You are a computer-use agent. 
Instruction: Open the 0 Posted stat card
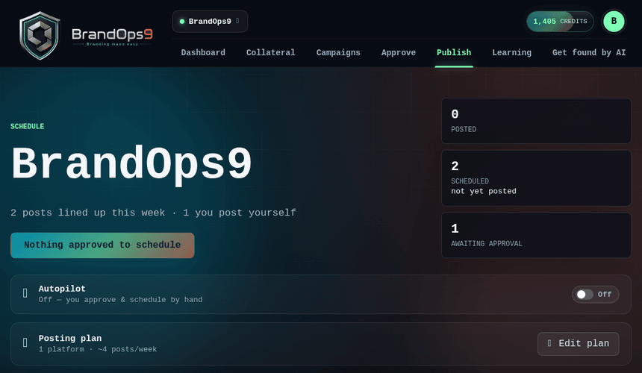[x=536, y=121]
